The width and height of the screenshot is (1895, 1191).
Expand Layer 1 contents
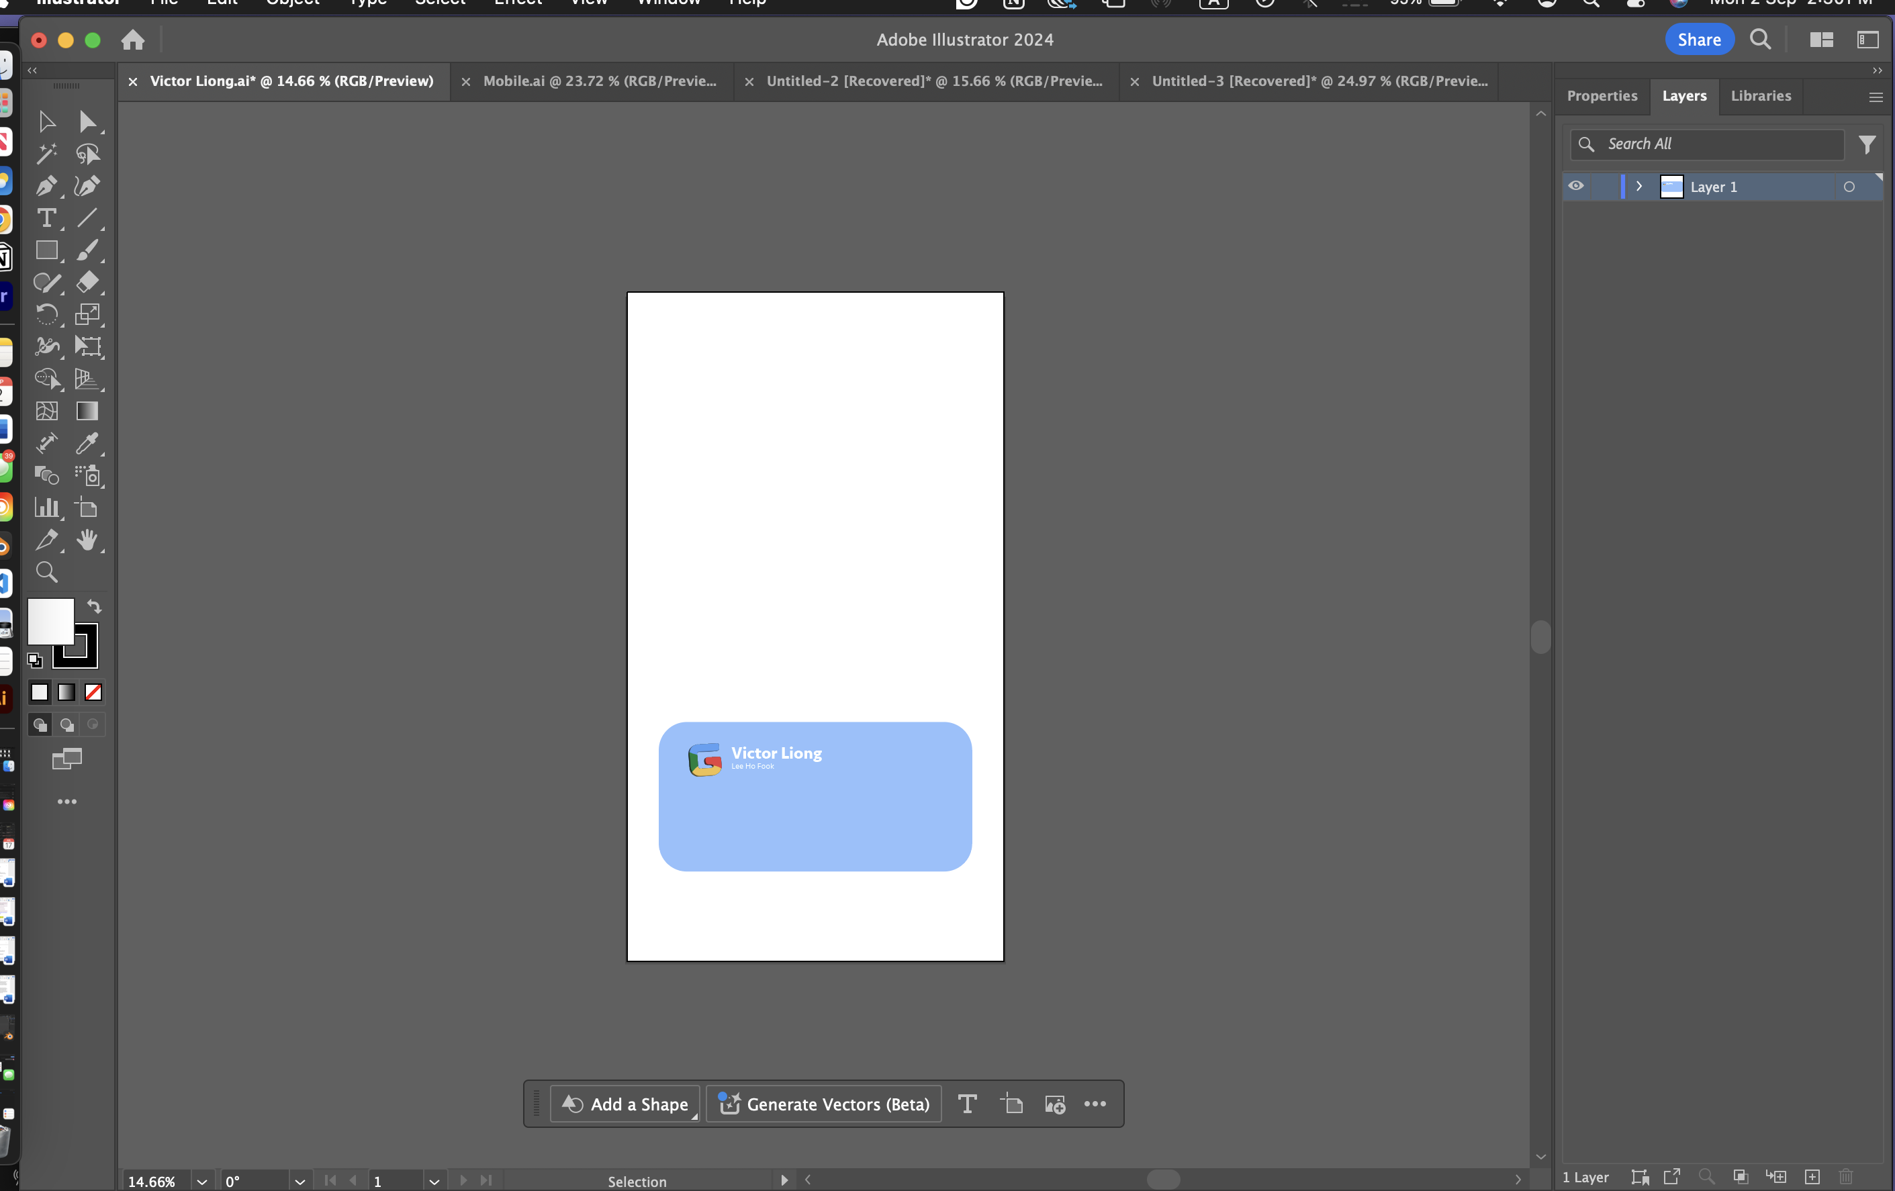[1638, 187]
